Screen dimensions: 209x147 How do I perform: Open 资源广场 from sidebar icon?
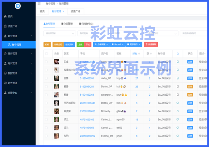click(x=5, y=26)
